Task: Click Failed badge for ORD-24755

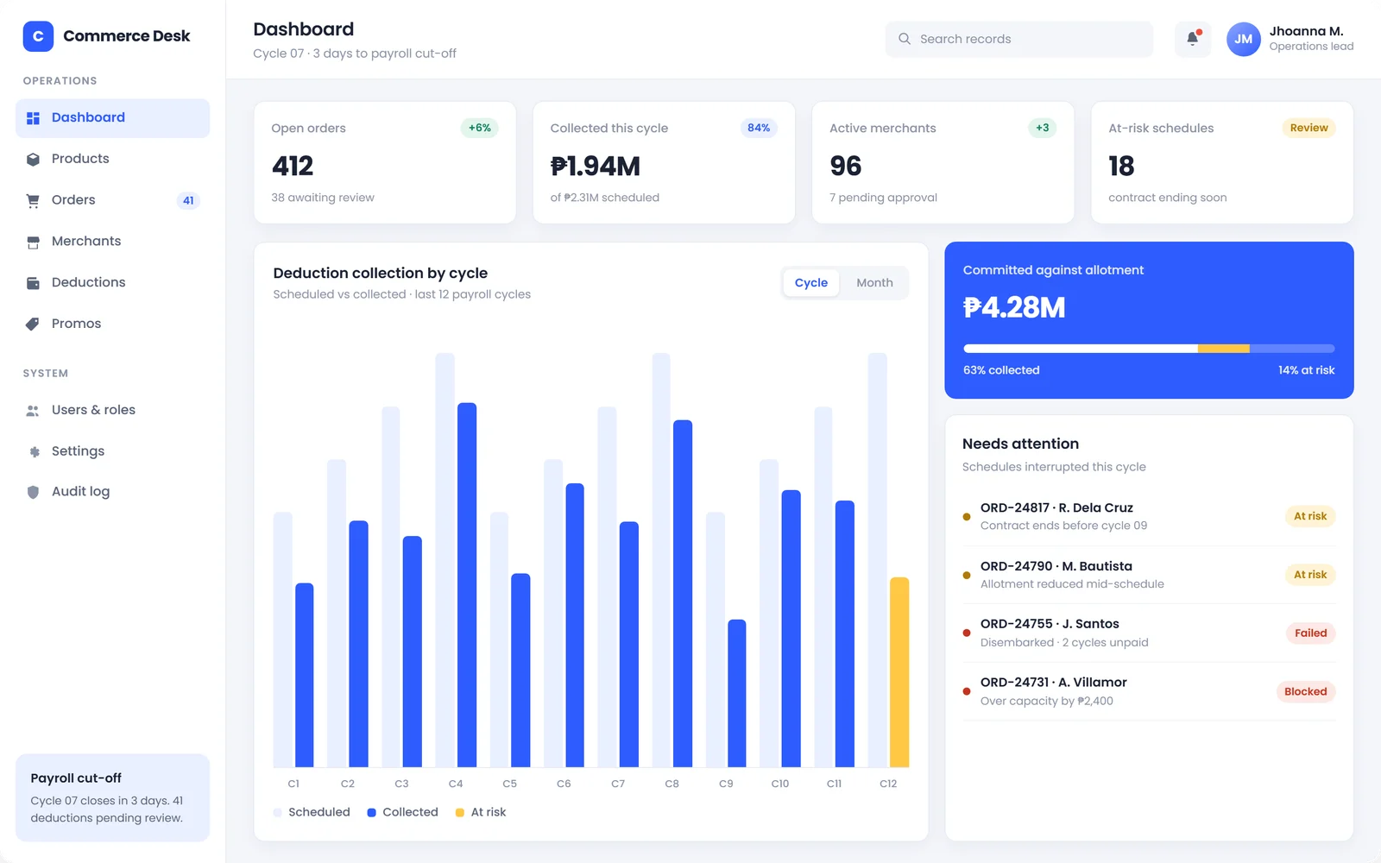Action: tap(1310, 633)
